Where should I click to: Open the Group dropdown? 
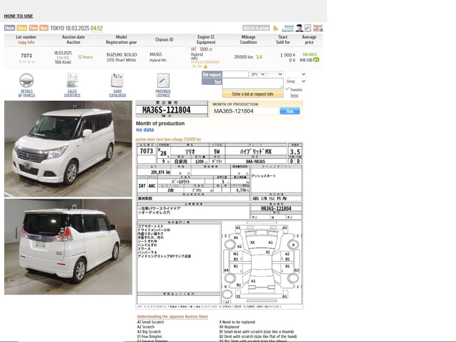point(296,81)
